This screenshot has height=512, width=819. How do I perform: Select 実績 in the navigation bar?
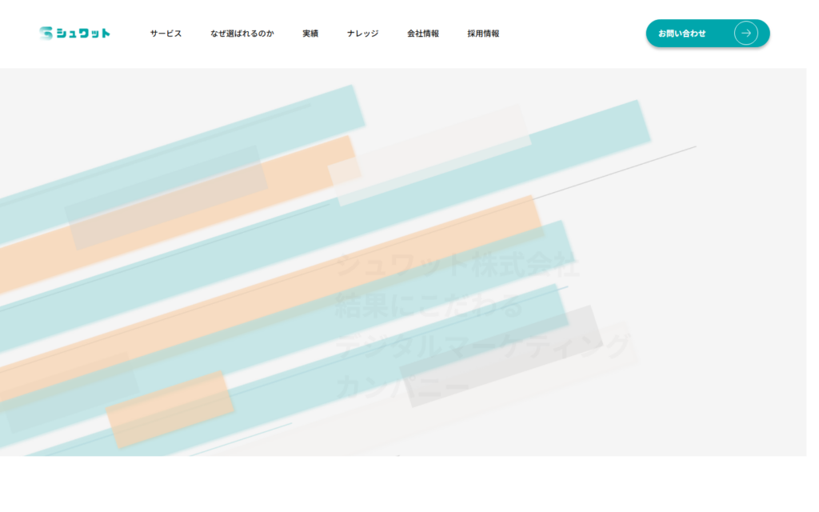point(310,34)
